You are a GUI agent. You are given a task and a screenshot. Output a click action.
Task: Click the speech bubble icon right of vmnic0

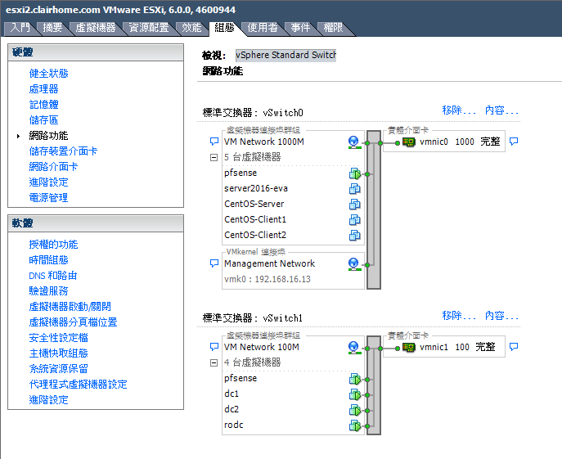(514, 142)
